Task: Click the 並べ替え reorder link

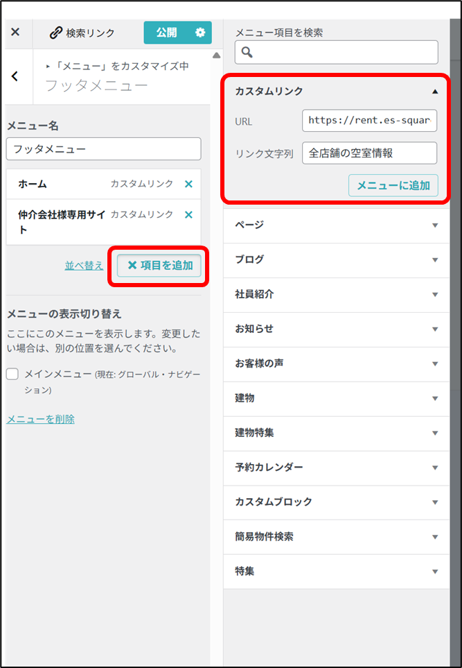Action: 84,266
